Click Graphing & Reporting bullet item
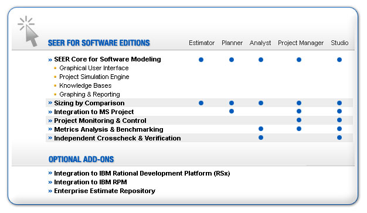367x213 pixels. [x=90, y=94]
